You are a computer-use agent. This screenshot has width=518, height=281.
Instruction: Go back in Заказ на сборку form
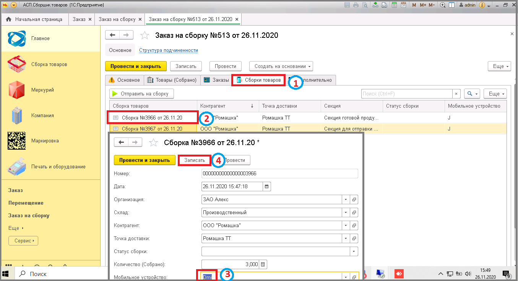(x=112, y=35)
